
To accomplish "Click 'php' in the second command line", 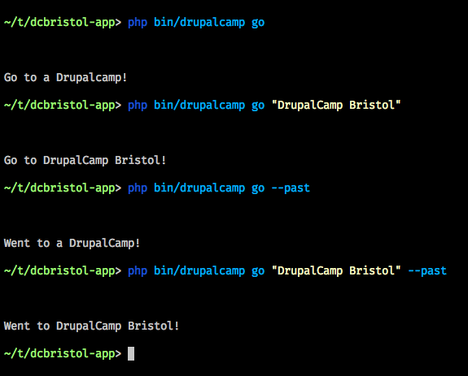I will 138,106.
